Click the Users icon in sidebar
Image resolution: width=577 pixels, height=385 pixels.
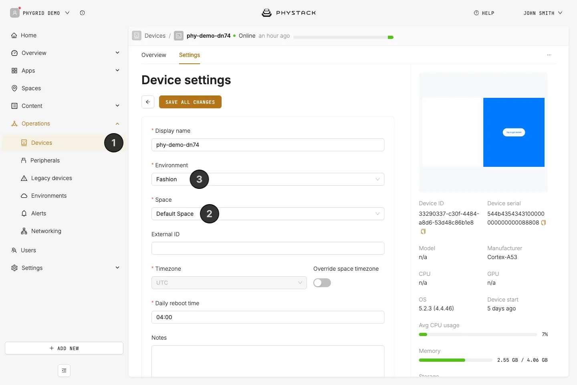14,250
